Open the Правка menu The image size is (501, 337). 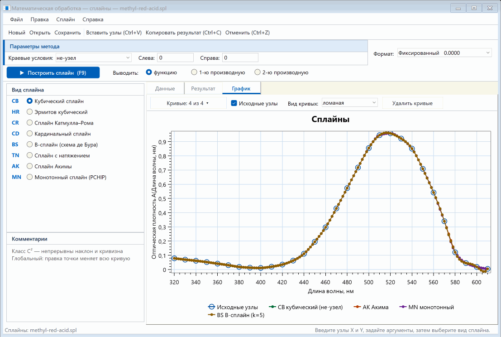coord(40,19)
